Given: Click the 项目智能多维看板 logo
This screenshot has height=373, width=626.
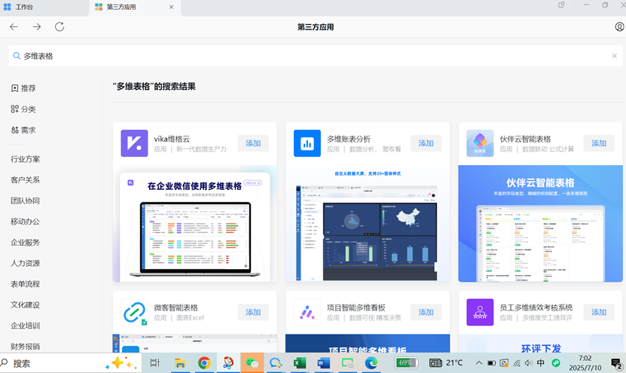Looking at the screenshot, I should (307, 312).
